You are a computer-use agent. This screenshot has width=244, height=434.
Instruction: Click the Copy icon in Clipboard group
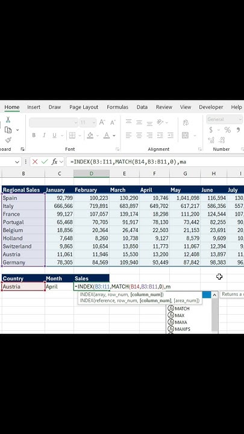[x=8, y=130]
